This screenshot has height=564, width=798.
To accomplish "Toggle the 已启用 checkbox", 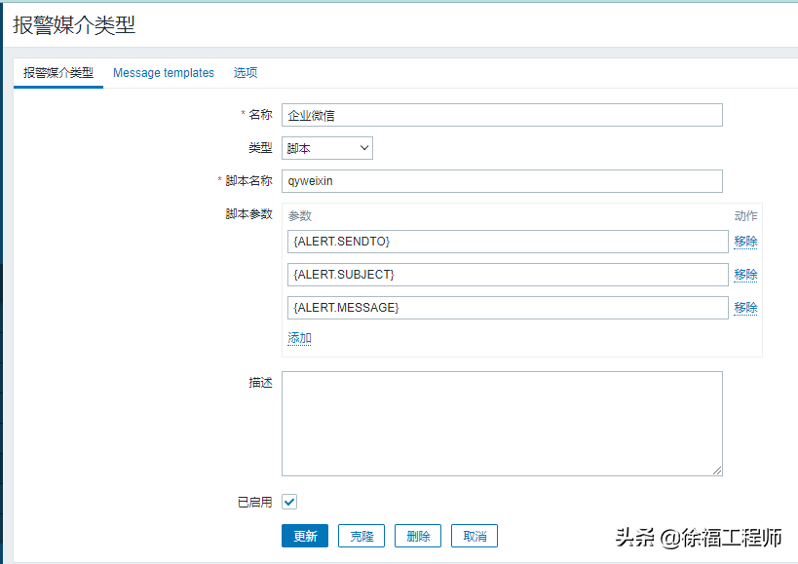I will [x=289, y=502].
